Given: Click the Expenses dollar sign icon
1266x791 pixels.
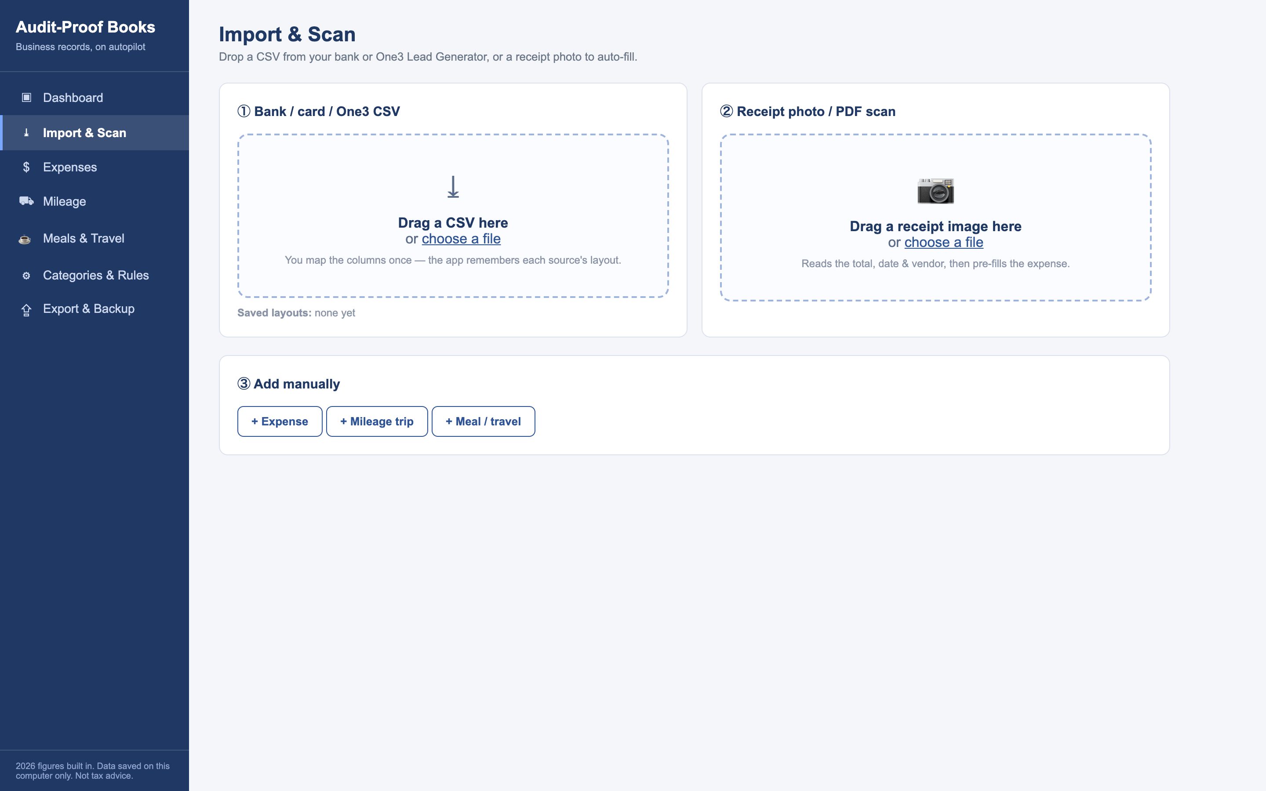Looking at the screenshot, I should pos(26,167).
